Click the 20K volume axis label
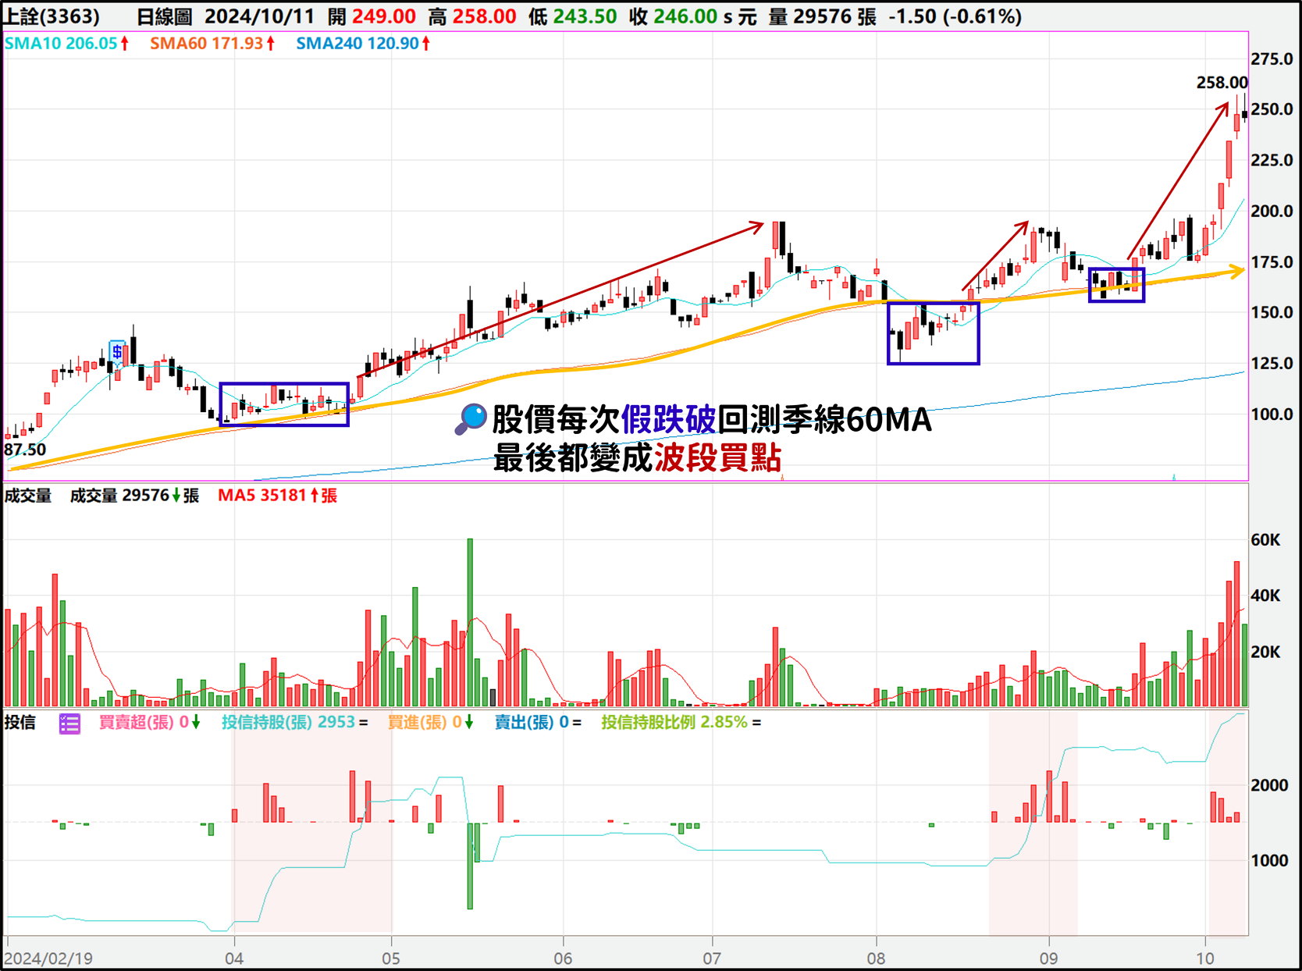1302x971 pixels. [1265, 652]
